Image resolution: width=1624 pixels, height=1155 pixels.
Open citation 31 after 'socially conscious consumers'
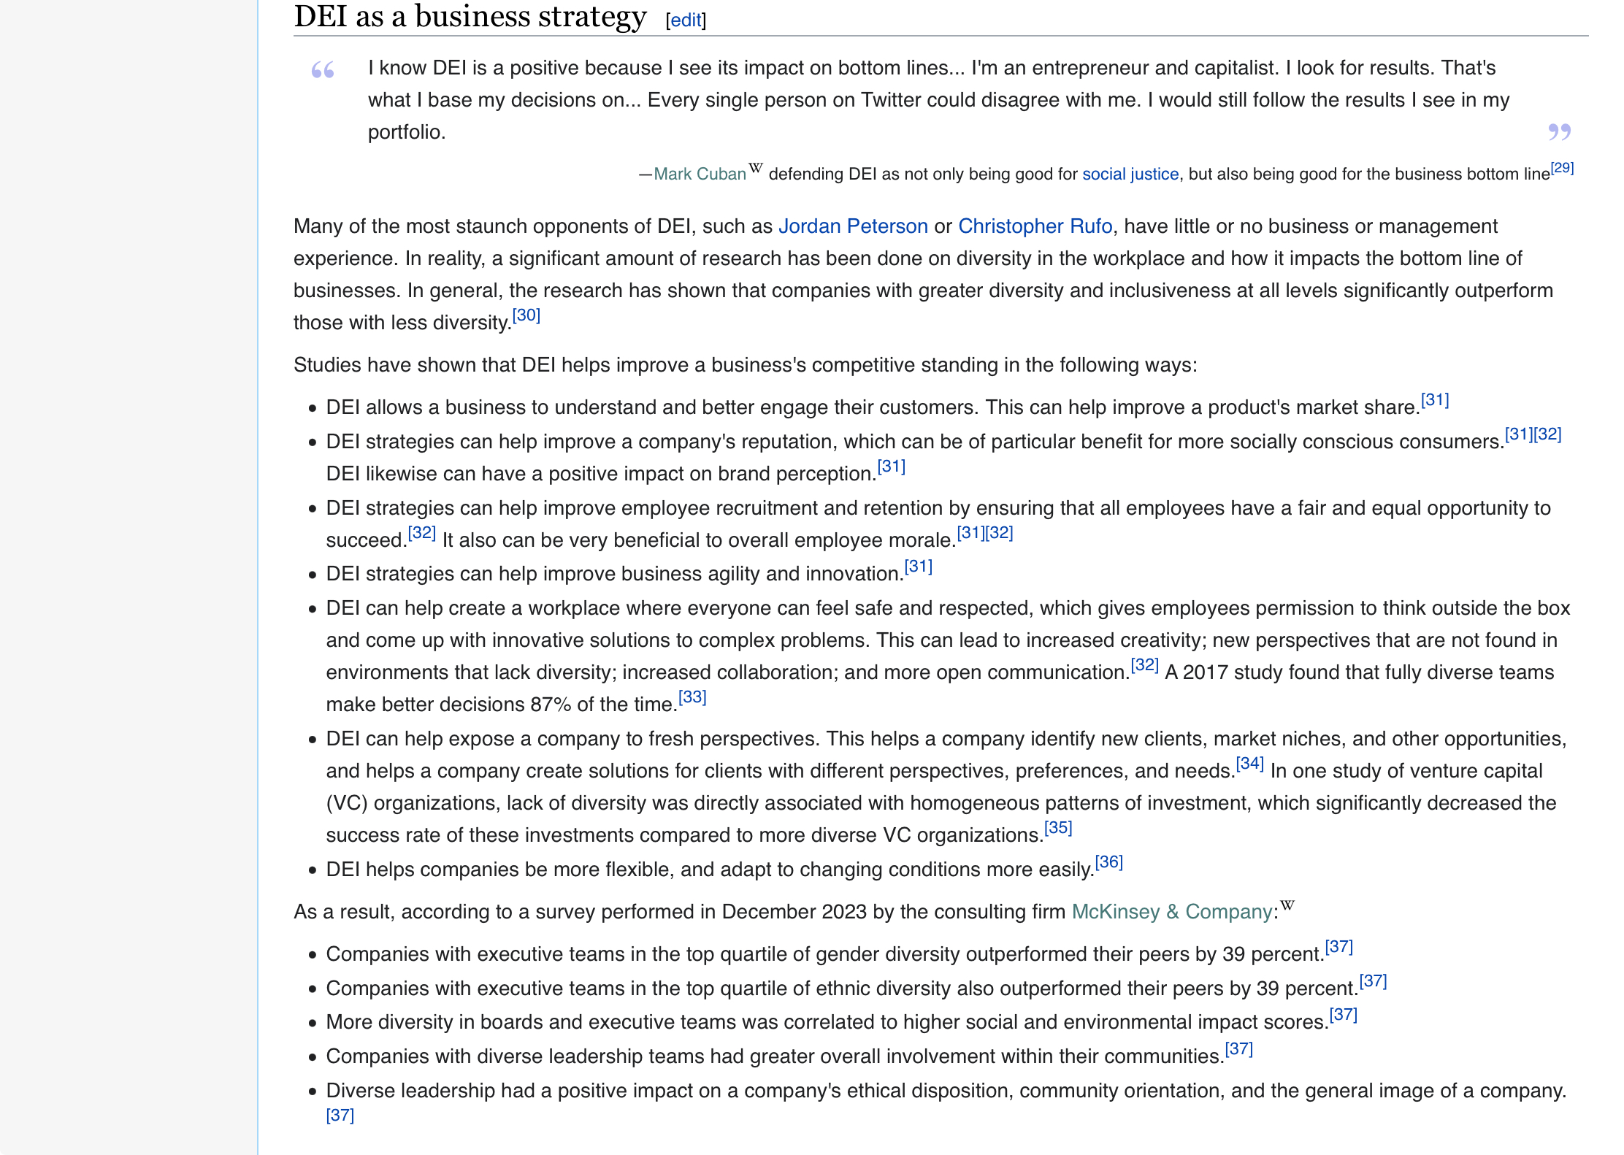[x=1519, y=434]
